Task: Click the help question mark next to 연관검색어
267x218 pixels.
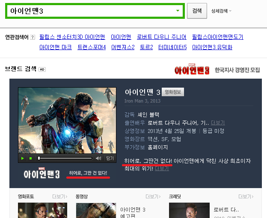Action: coord(33,37)
